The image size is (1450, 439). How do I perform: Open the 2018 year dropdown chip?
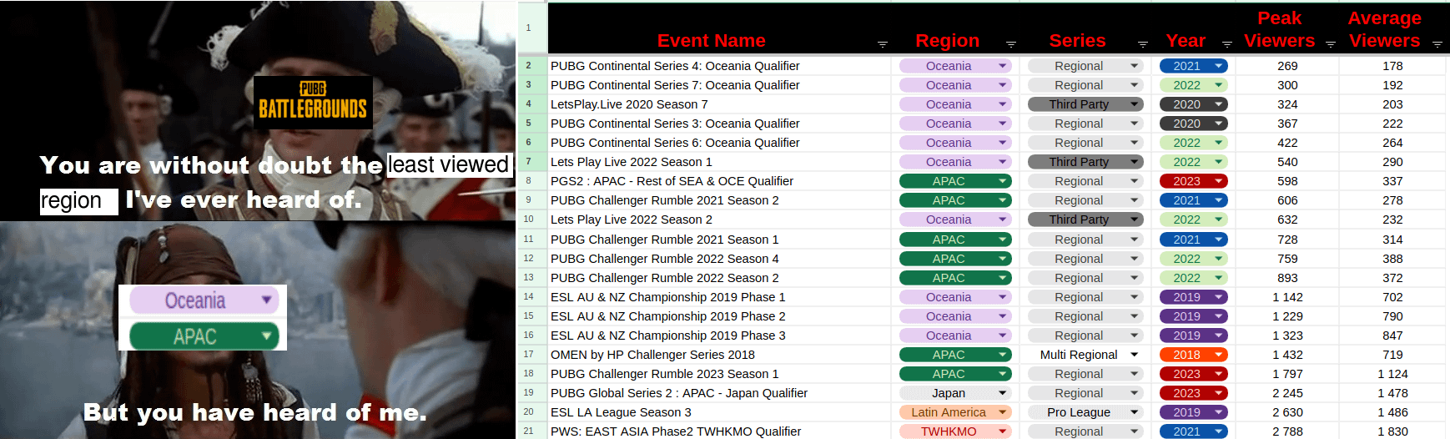pyautogui.click(x=1219, y=355)
